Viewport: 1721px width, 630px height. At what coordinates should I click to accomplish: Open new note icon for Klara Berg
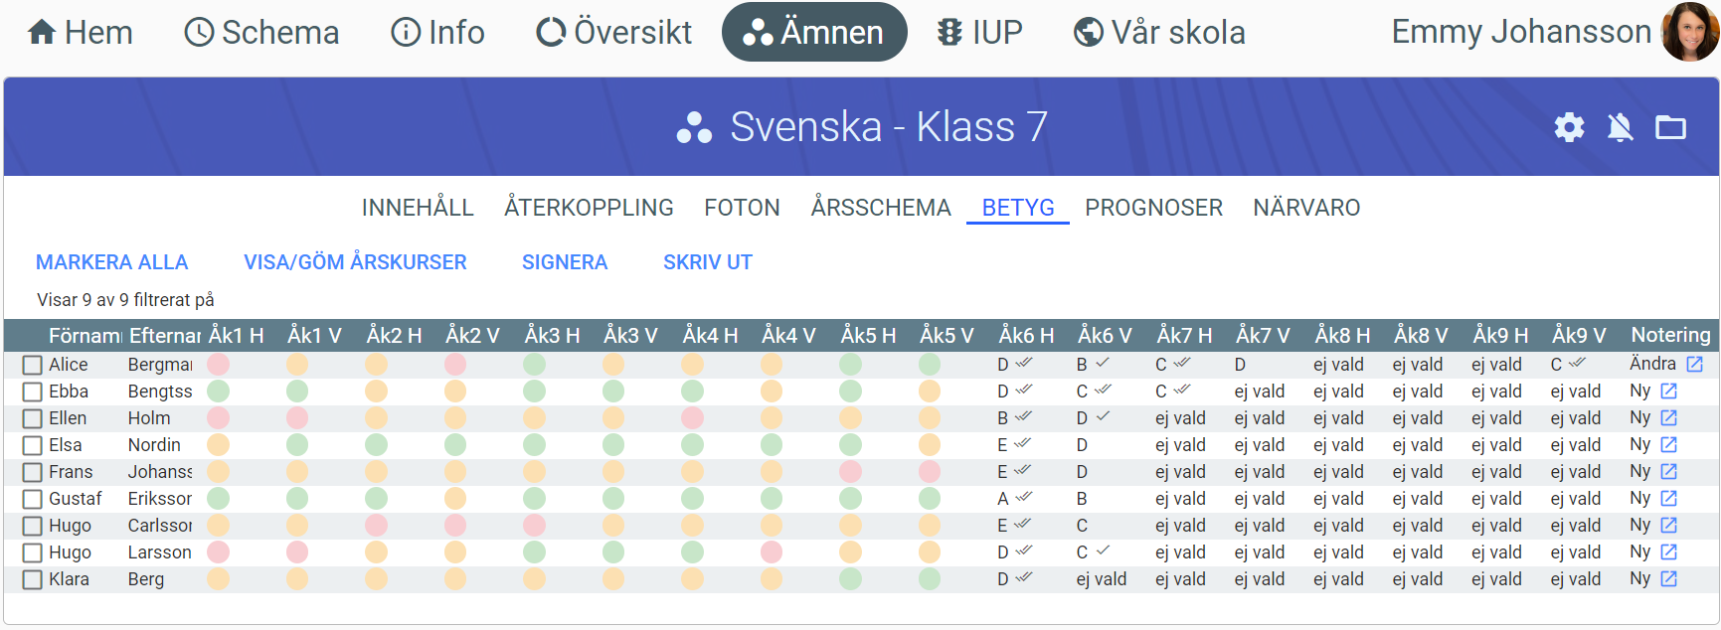click(x=1668, y=579)
